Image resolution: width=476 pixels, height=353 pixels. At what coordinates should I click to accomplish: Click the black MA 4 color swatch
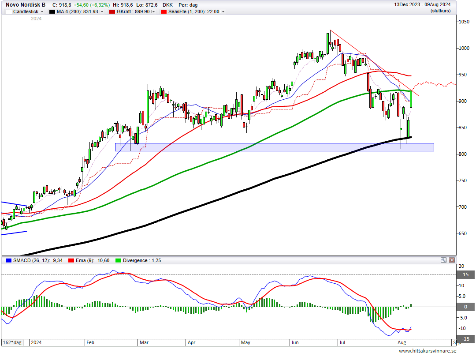pyautogui.click(x=52, y=11)
